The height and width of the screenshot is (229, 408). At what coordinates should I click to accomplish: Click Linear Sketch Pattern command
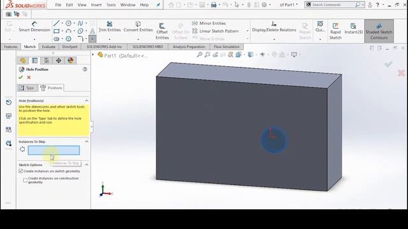click(x=215, y=31)
